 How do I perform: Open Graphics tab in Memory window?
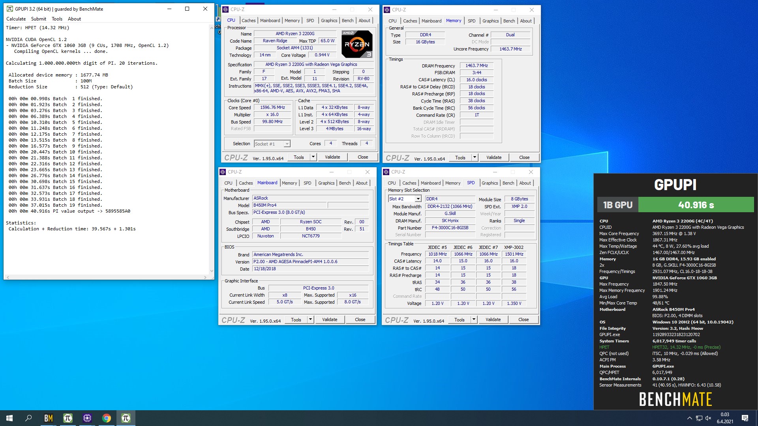click(490, 21)
